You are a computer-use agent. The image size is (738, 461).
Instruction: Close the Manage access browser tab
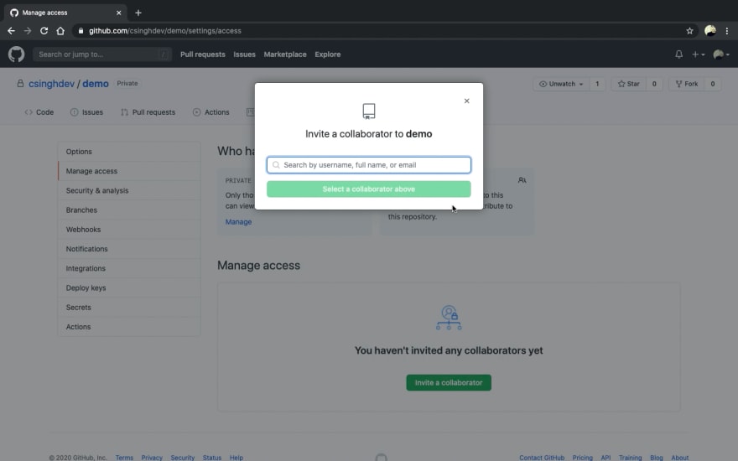point(118,13)
